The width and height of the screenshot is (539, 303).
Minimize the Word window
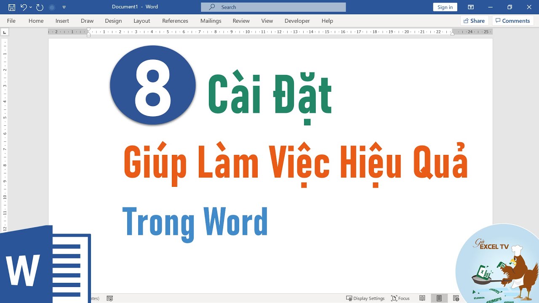pyautogui.click(x=490, y=7)
